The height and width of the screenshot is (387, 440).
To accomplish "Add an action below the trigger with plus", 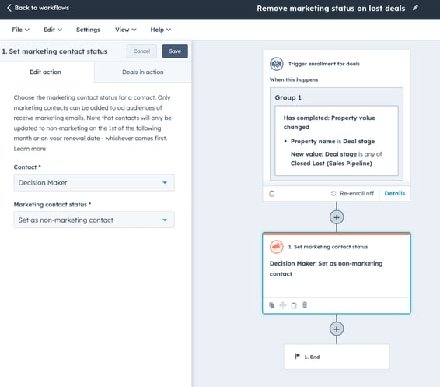I will pos(337,217).
